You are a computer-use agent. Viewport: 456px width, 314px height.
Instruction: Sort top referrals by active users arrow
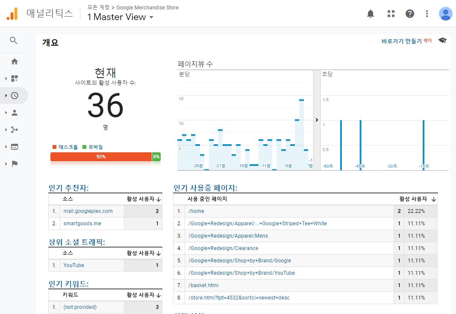click(159, 199)
